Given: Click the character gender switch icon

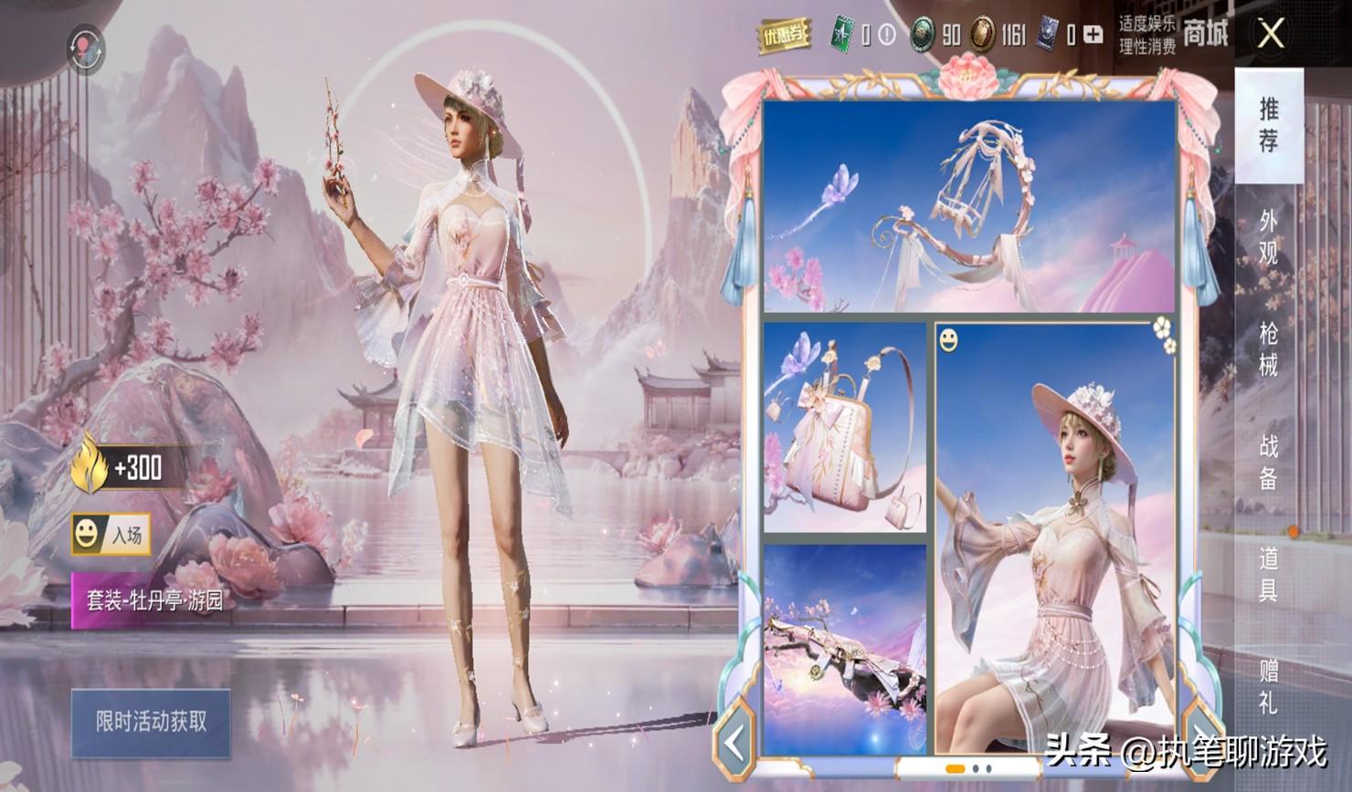Looking at the screenshot, I should click(x=88, y=47).
